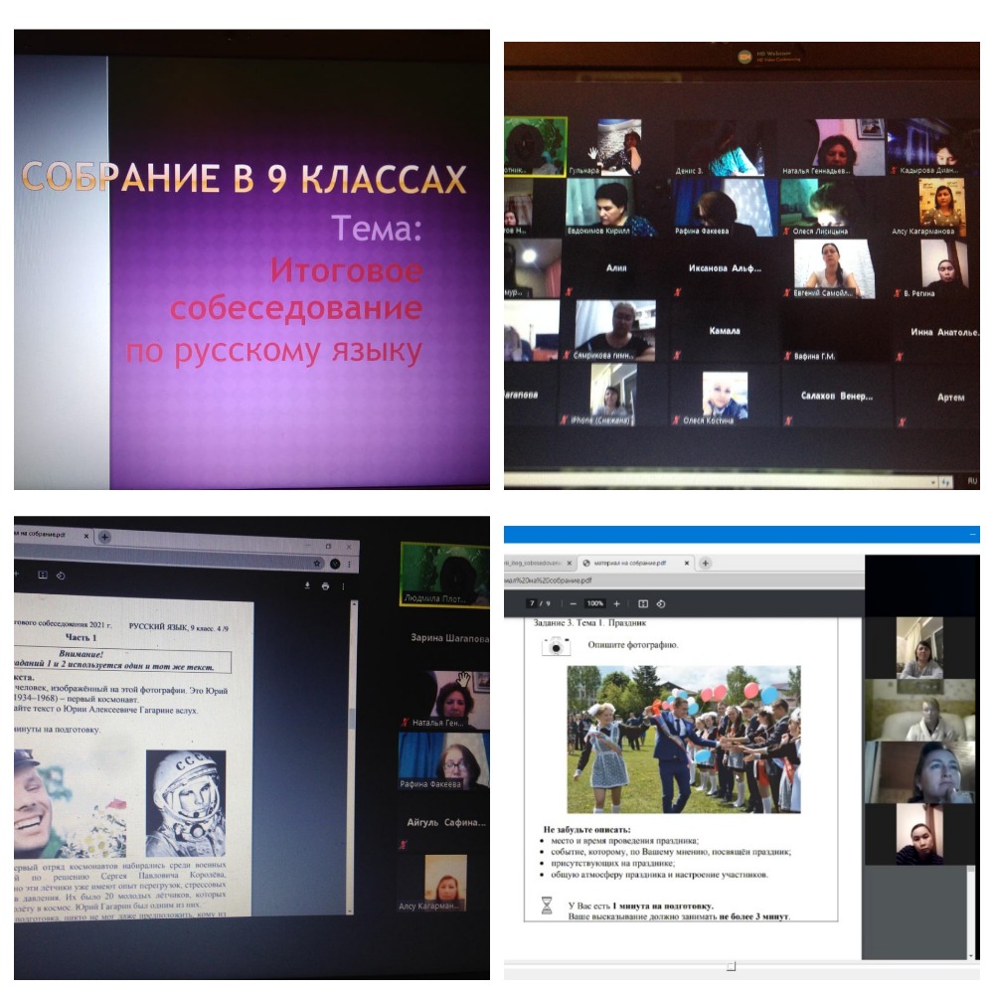Click the 100% zoom level box
The height and width of the screenshot is (994, 994).
[x=594, y=603]
